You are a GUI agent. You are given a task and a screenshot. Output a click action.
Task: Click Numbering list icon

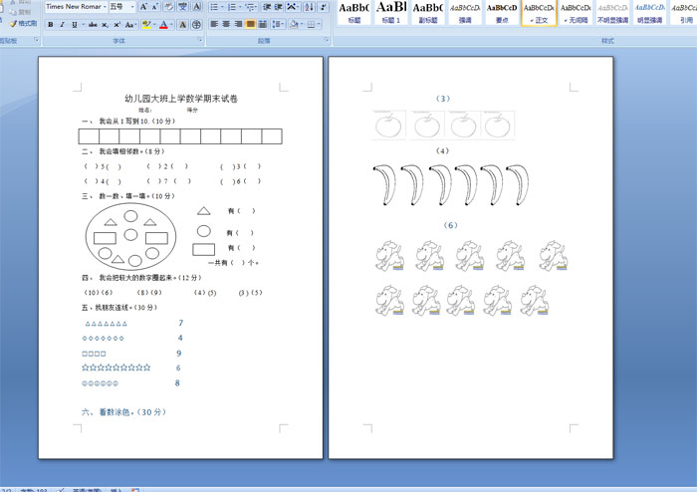click(x=233, y=7)
